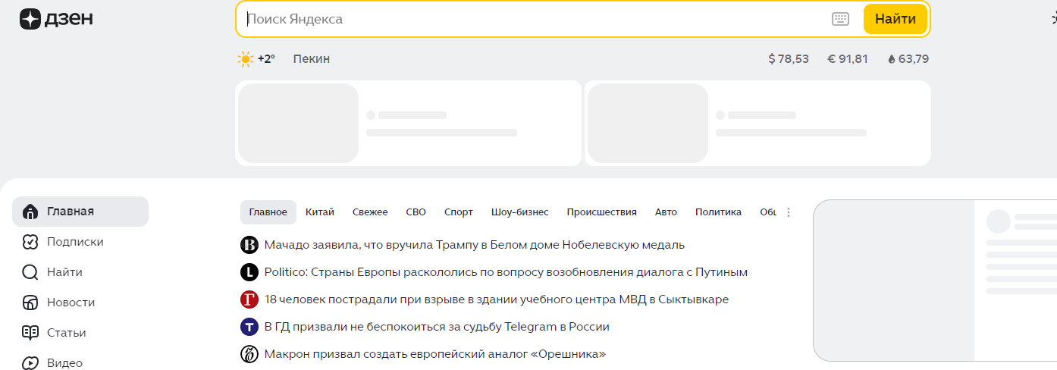This screenshot has height=370, width=1057.
Task: Select the Спорт news tab
Action: tap(459, 212)
